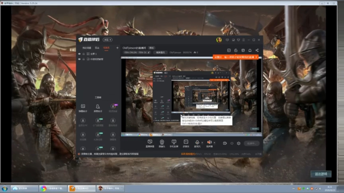
Task: Add screen capture source
Action: tap(150, 143)
